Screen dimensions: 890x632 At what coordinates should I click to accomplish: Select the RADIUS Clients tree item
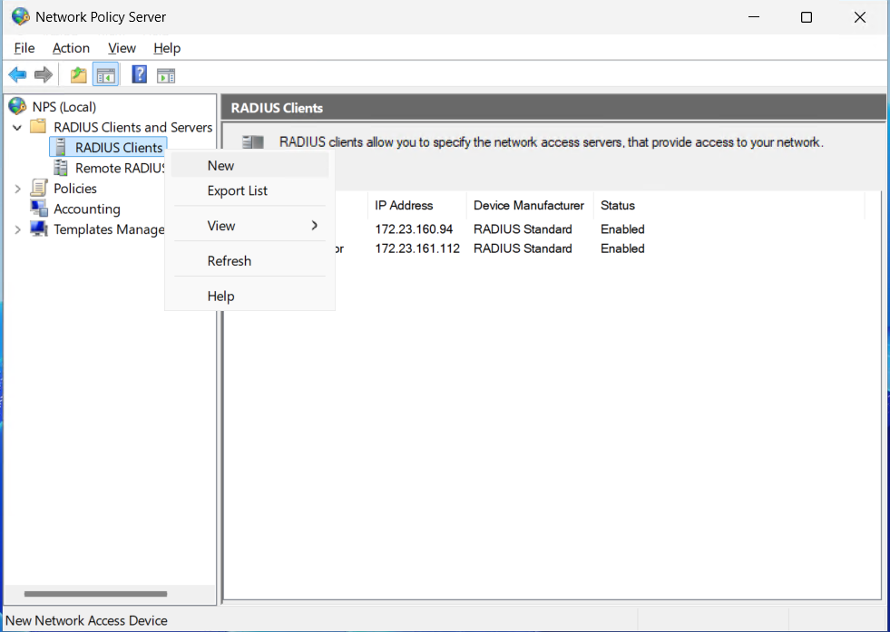(x=119, y=148)
